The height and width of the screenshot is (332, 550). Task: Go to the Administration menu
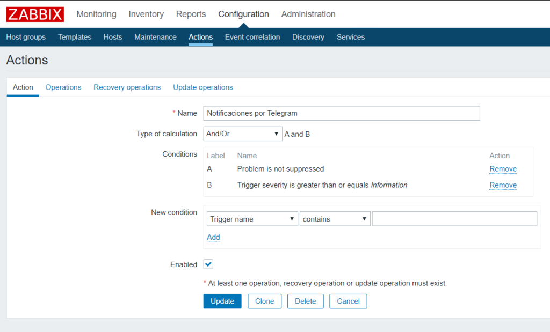pos(308,14)
